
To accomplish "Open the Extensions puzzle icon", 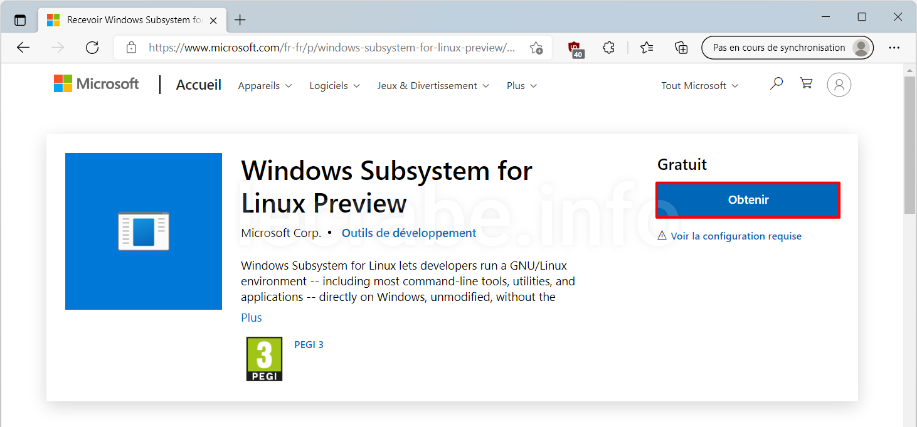I will [608, 48].
